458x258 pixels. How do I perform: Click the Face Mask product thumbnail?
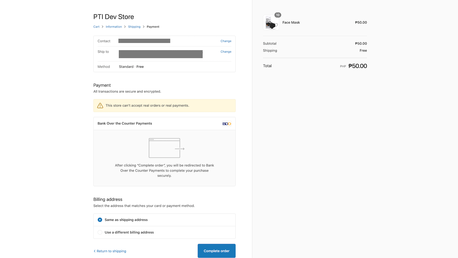coord(271,23)
